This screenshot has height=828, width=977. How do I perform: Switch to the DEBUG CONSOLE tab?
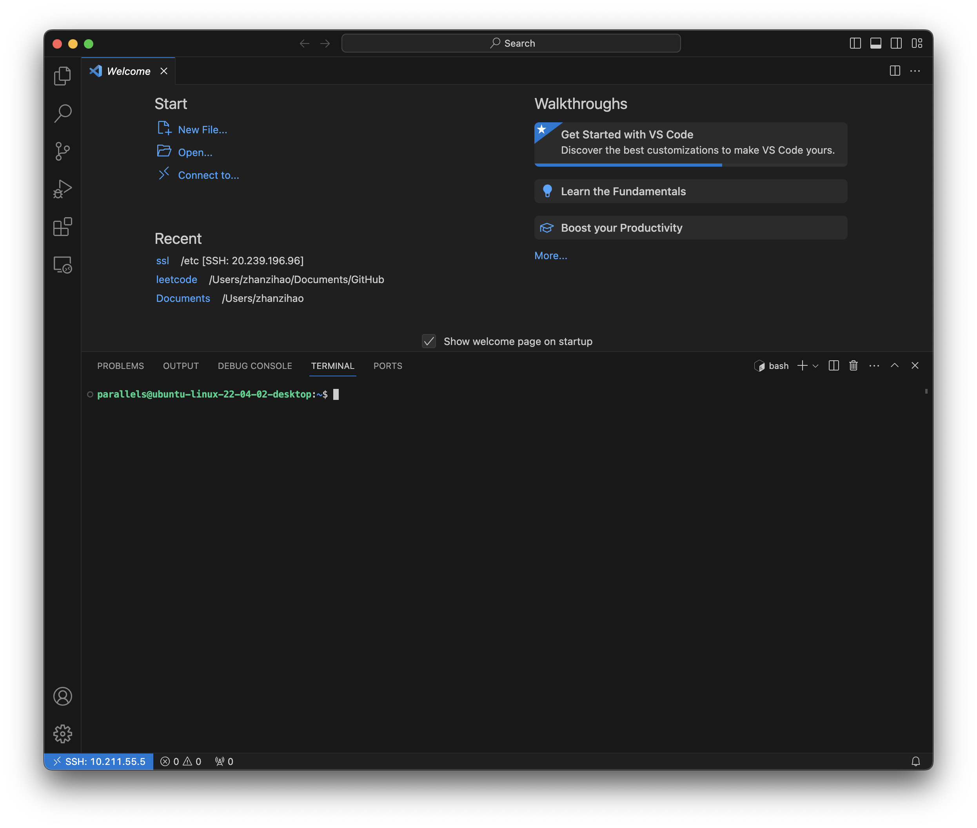click(x=255, y=366)
